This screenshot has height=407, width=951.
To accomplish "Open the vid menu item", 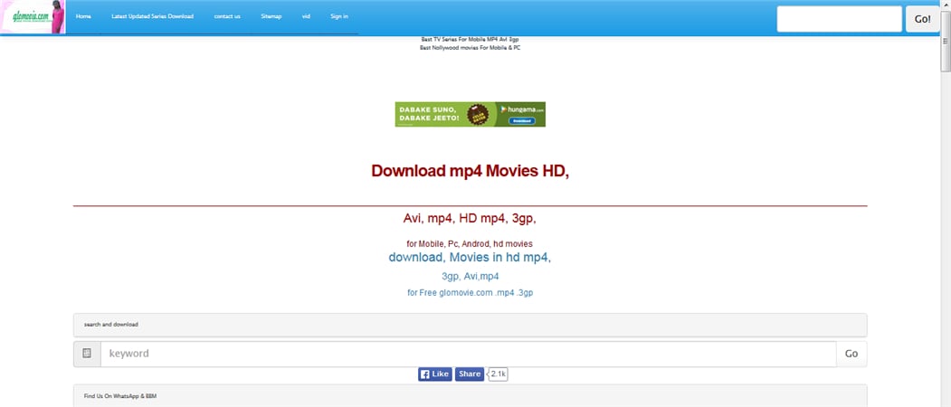I will coord(306,16).
